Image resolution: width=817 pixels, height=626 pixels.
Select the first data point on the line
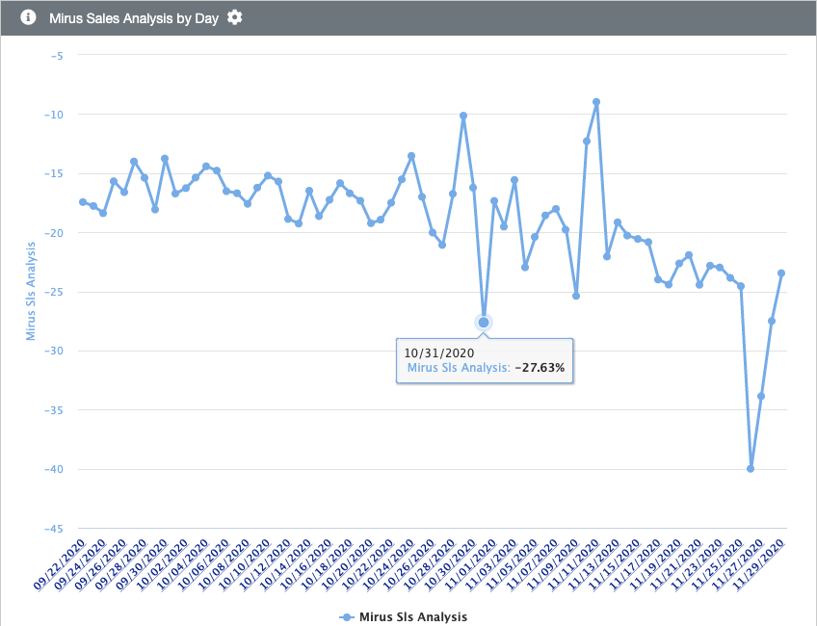click(x=83, y=202)
